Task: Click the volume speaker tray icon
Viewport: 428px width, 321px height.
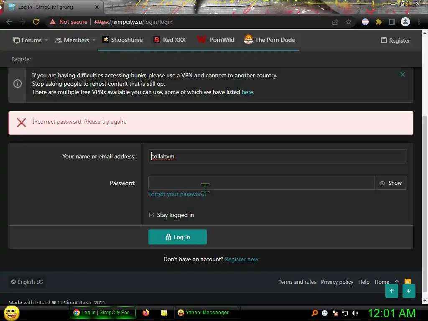Action: coord(355,313)
